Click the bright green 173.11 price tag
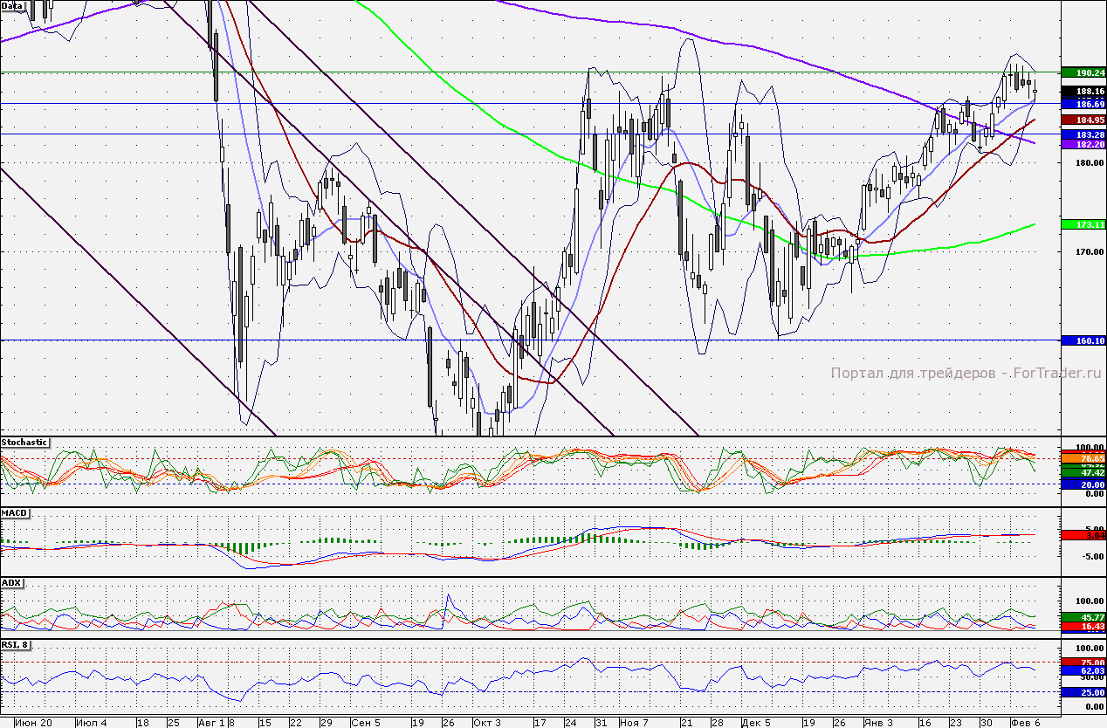 pyautogui.click(x=1083, y=224)
